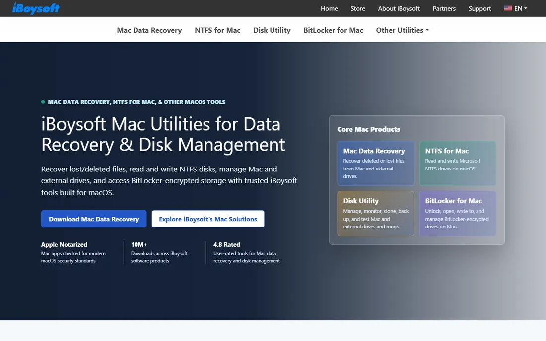Expand the Other Utilities dropdown menu
546x341 pixels.
point(402,30)
